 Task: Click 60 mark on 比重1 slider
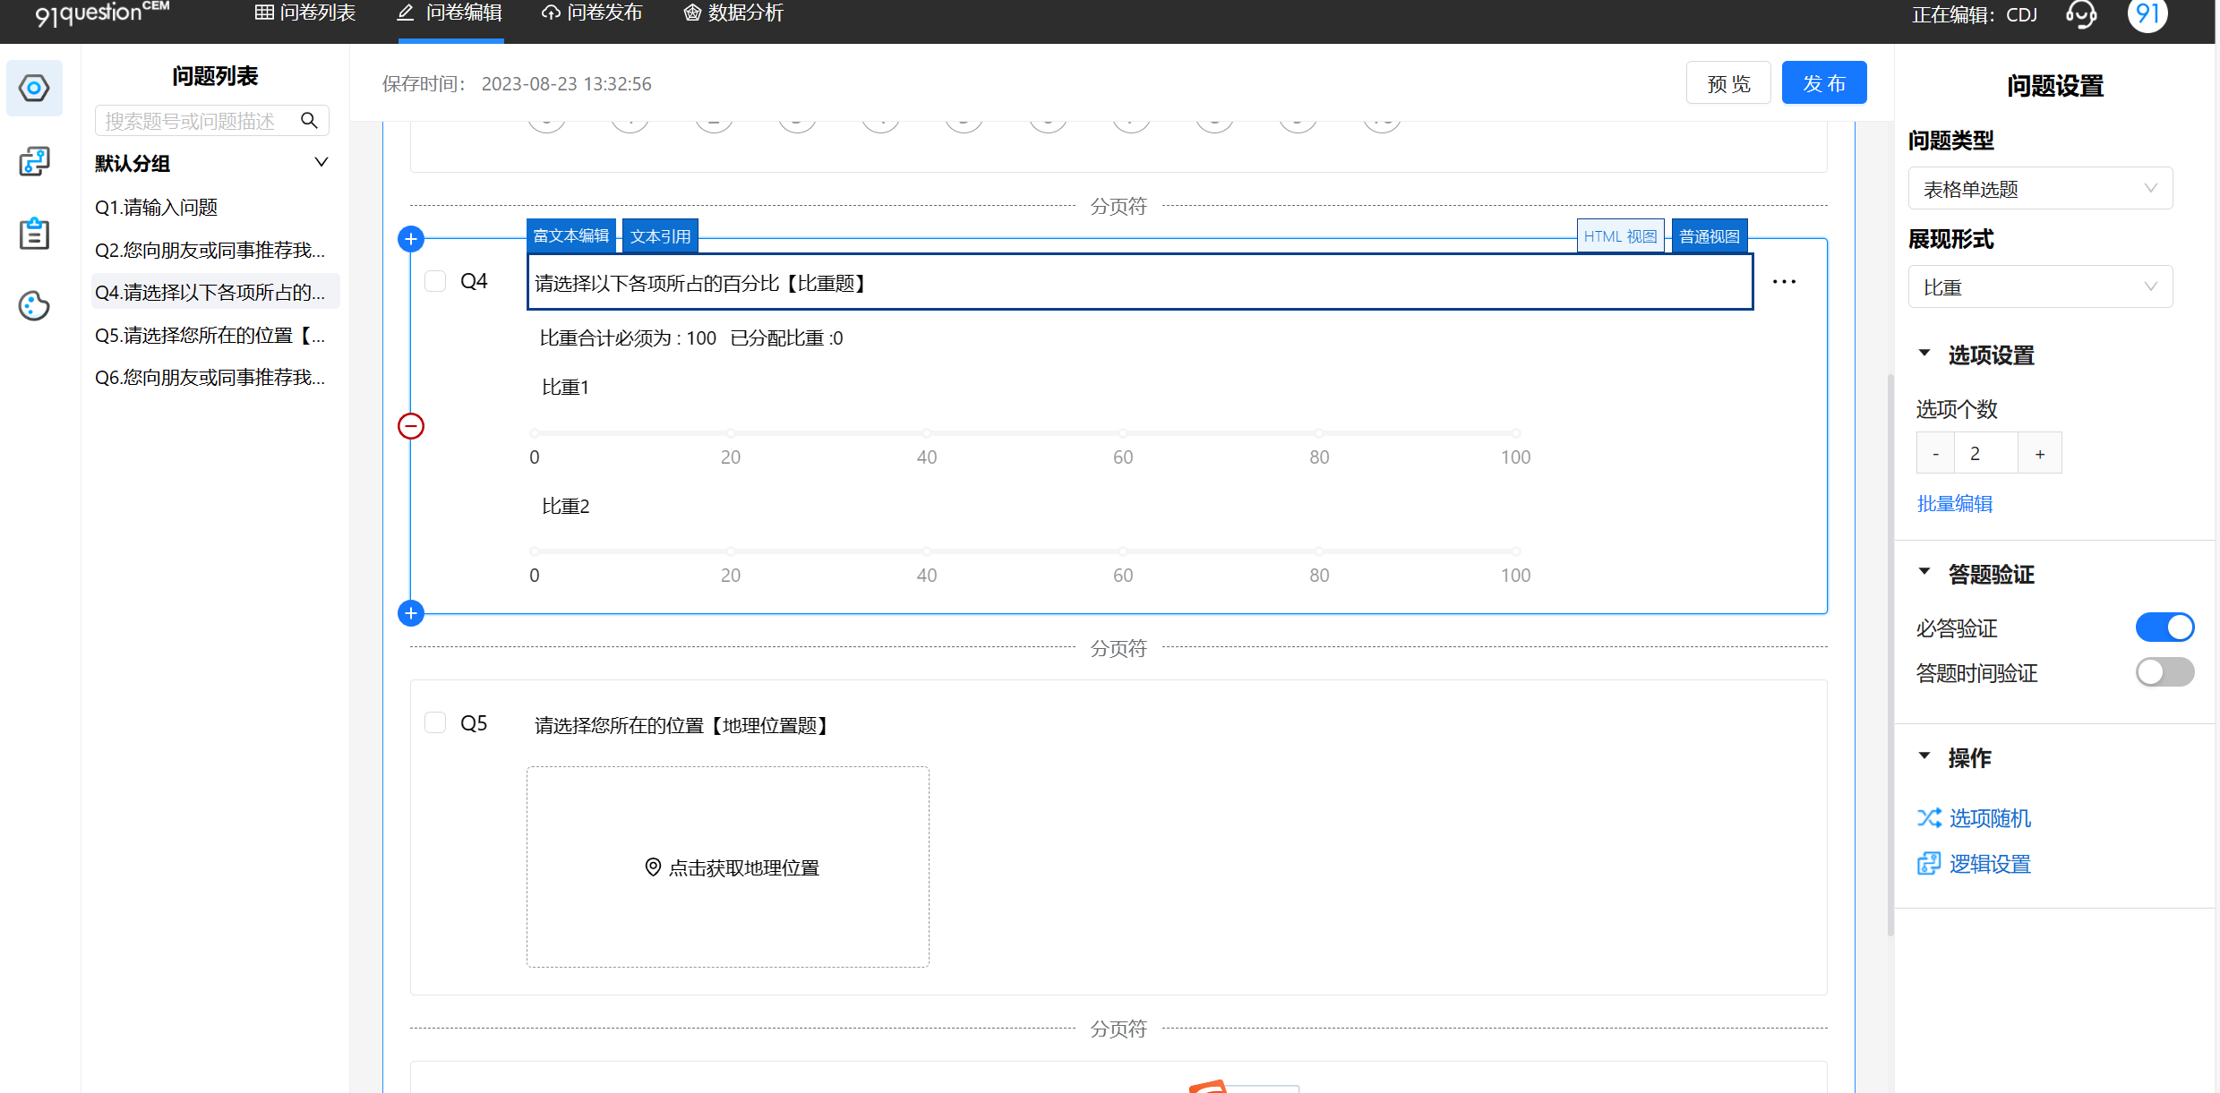pyautogui.click(x=1123, y=433)
